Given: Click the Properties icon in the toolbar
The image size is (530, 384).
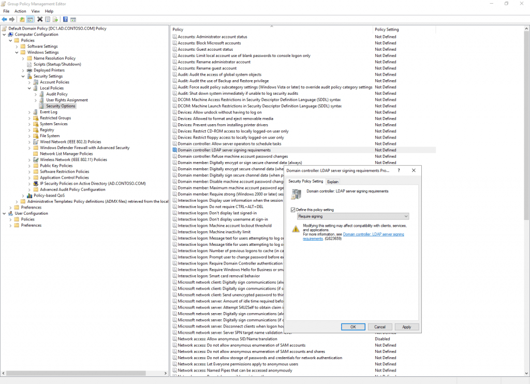Looking at the screenshot, I should [48, 19].
